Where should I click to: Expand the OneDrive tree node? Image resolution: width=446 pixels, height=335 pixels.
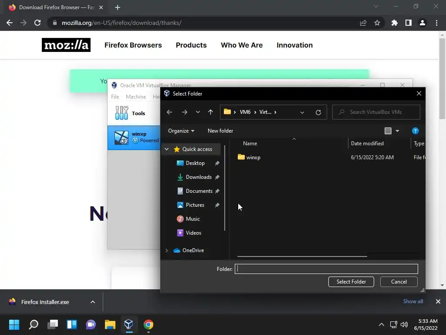(x=167, y=250)
